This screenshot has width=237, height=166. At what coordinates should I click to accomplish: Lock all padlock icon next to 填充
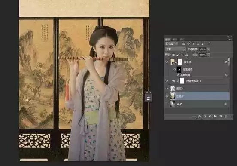(x=186, y=55)
